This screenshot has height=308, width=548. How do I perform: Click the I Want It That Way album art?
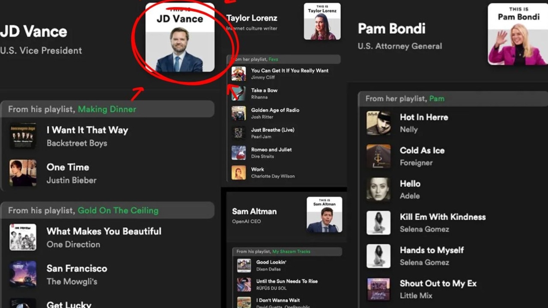(x=23, y=136)
